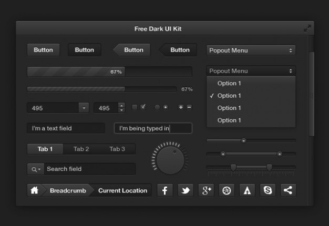Screen dimensions: 329x226
Task: Decrease 495 with the stepper down arrow
Action: coord(121,110)
